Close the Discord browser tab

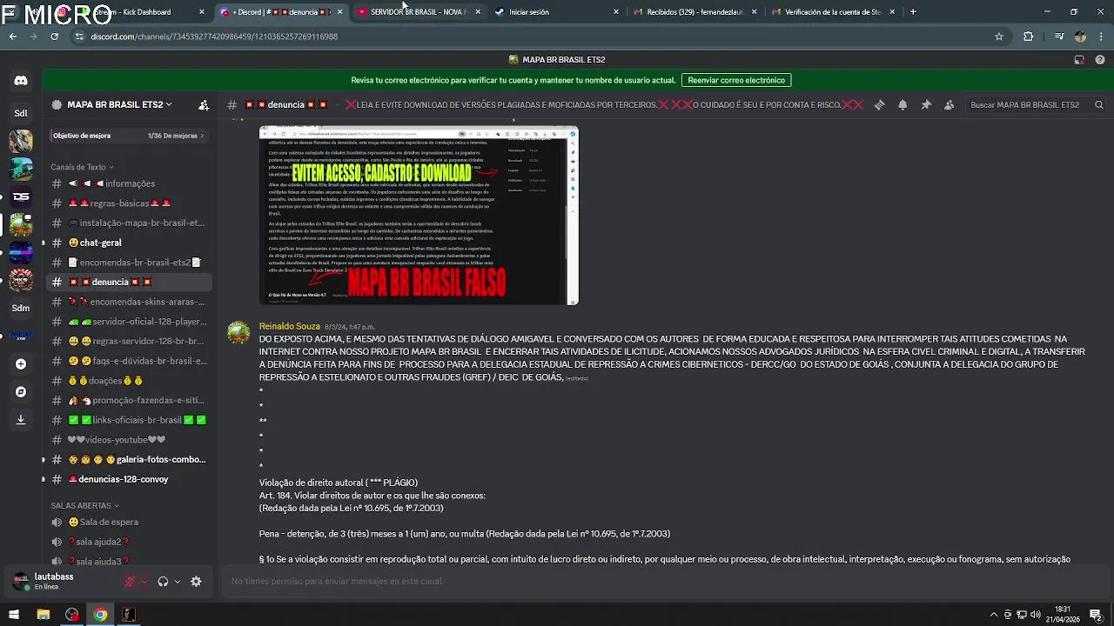[x=339, y=12]
